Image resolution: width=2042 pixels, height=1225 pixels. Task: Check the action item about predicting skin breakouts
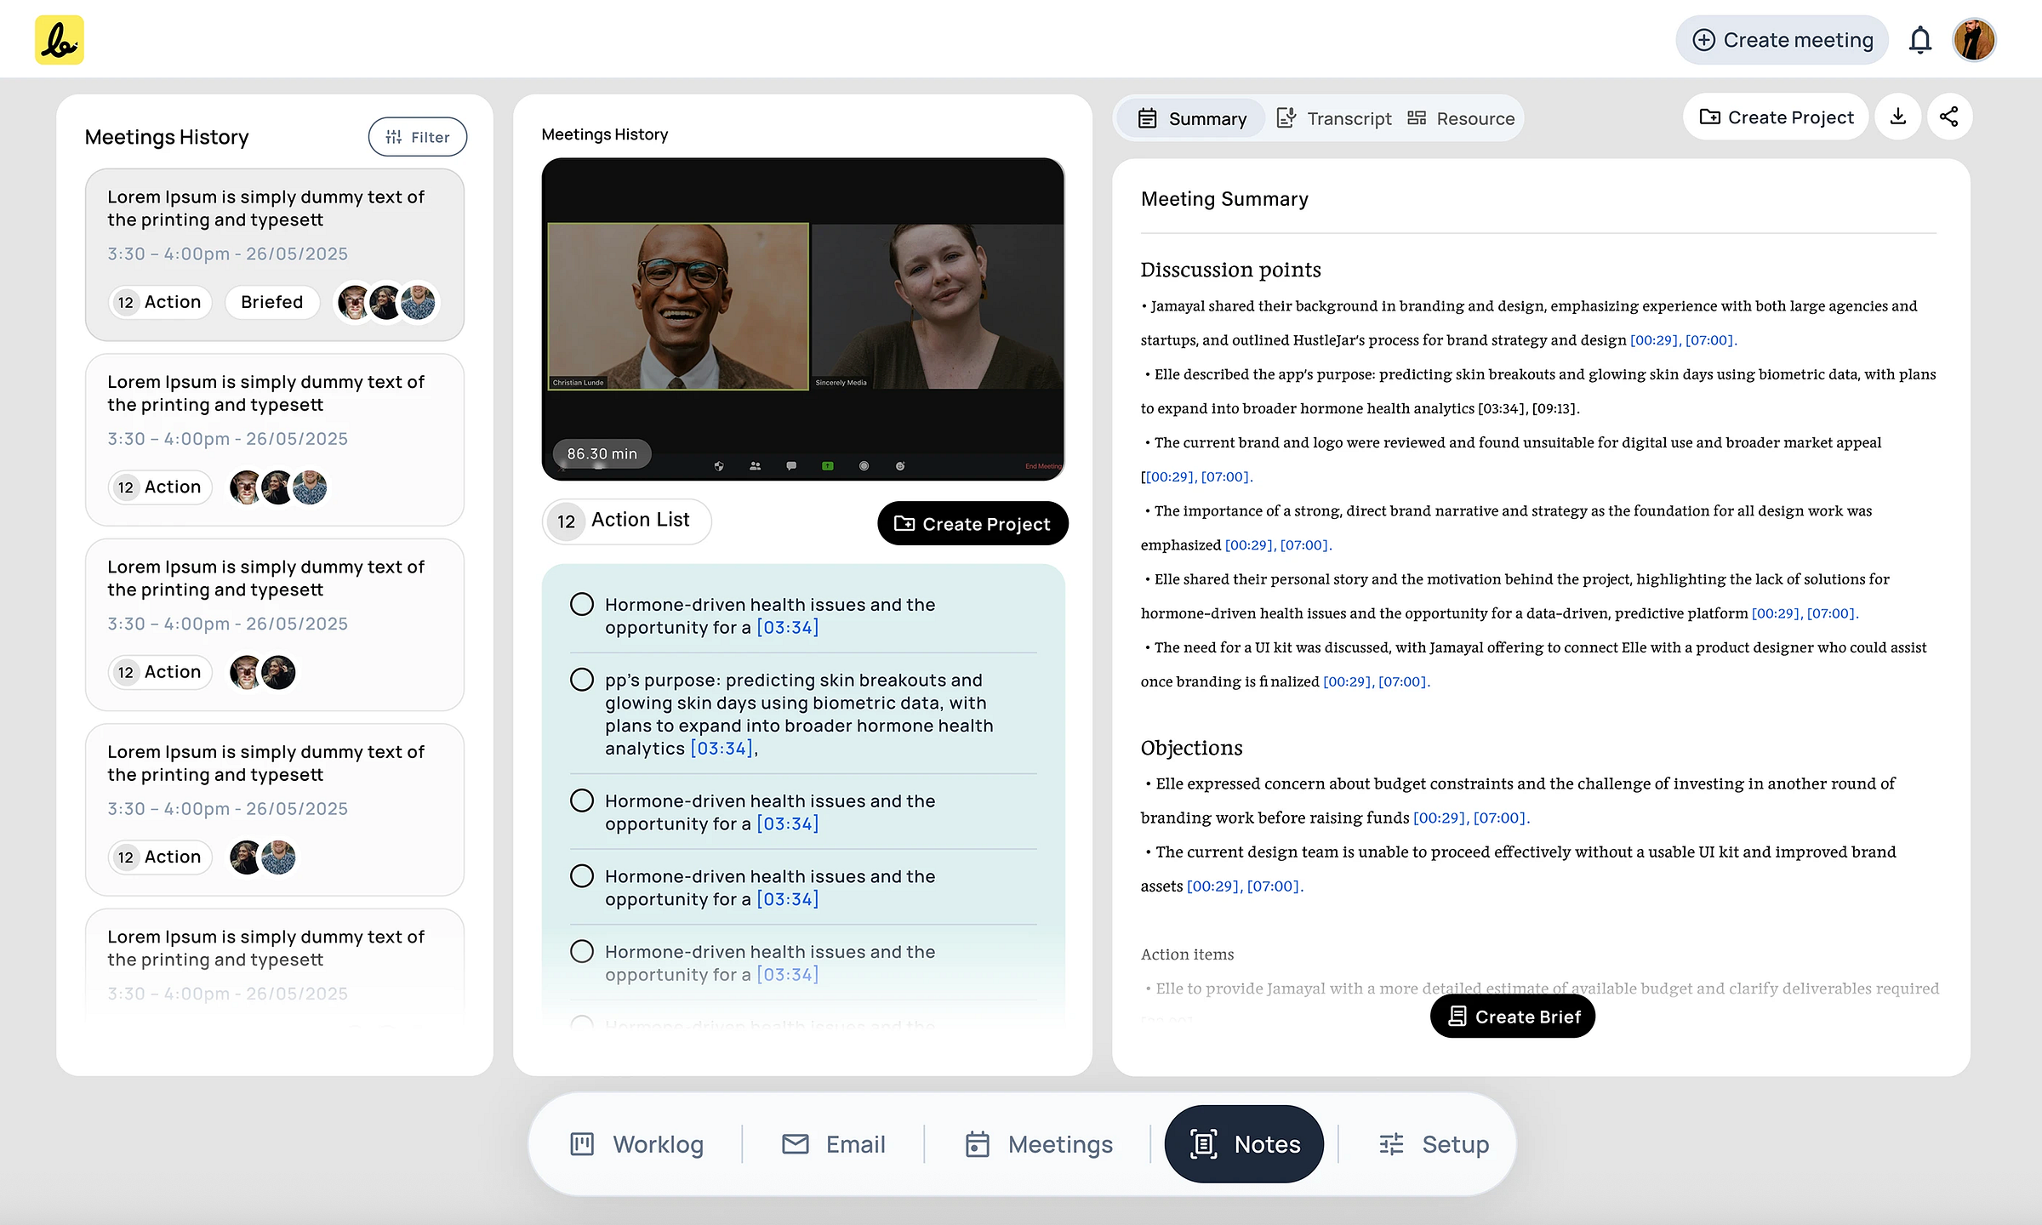tap(582, 680)
